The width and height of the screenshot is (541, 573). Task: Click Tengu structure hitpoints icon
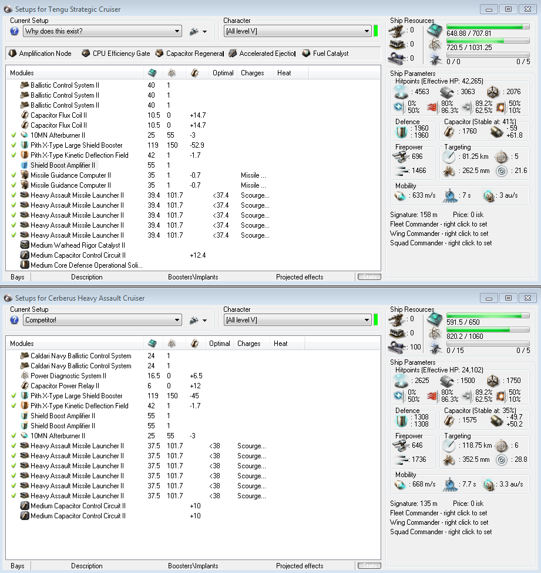point(492,92)
